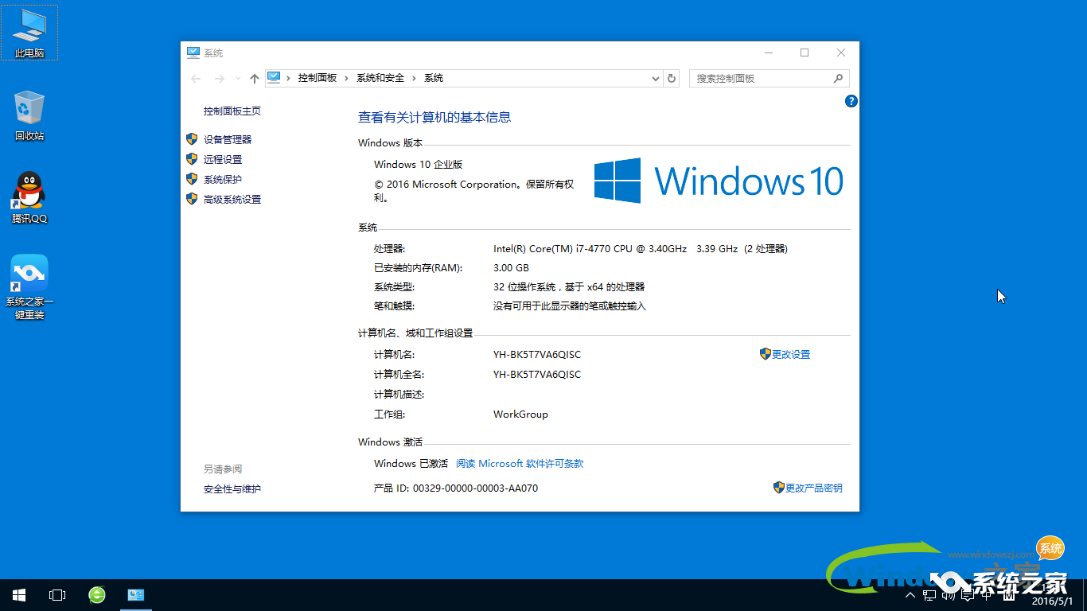
Task: Open File Explorer from the taskbar
Action: point(136,594)
